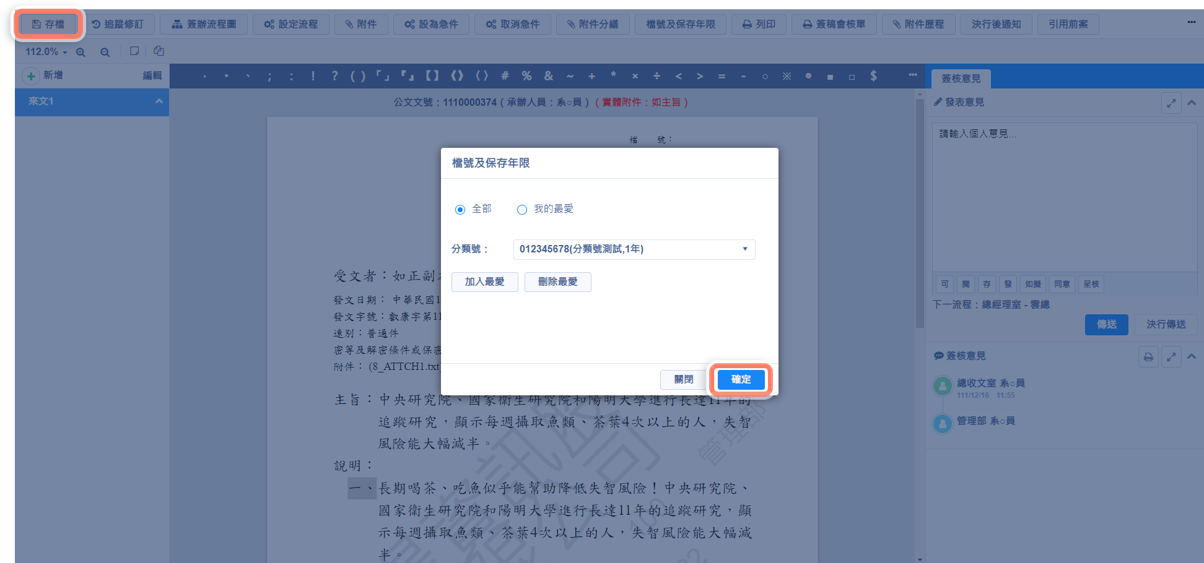1204x563 pixels.
Task: Select the 全部 radio button
Action: coord(460,210)
